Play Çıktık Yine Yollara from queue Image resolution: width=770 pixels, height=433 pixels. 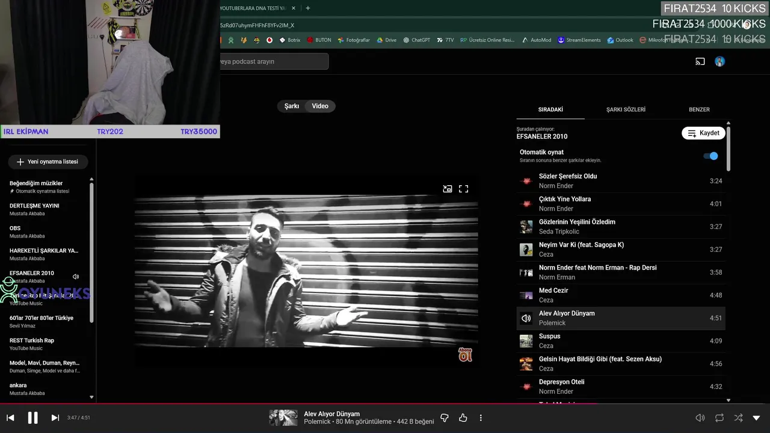[x=621, y=204]
